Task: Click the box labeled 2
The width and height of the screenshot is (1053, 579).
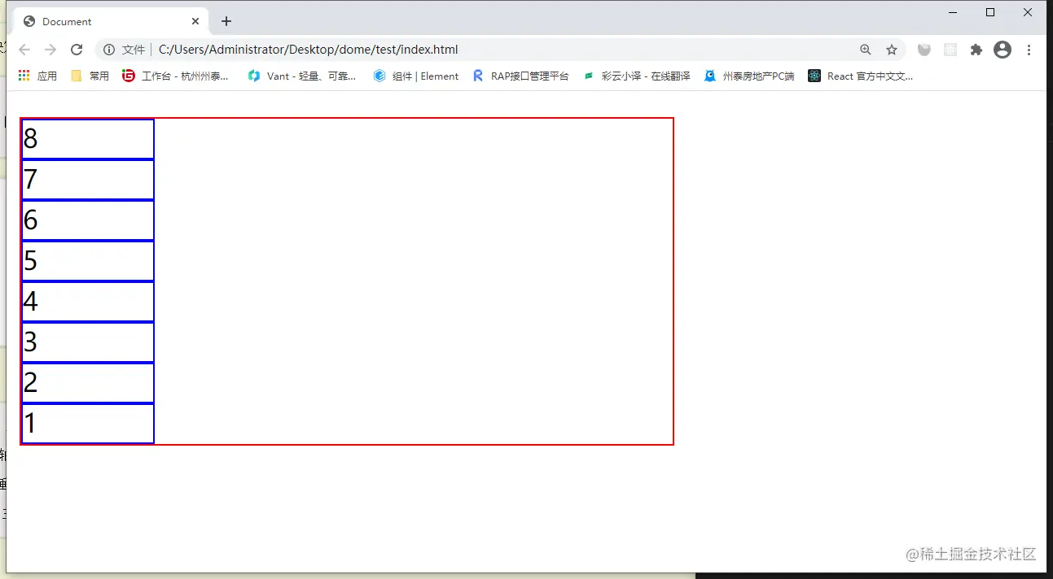Action: 88,383
